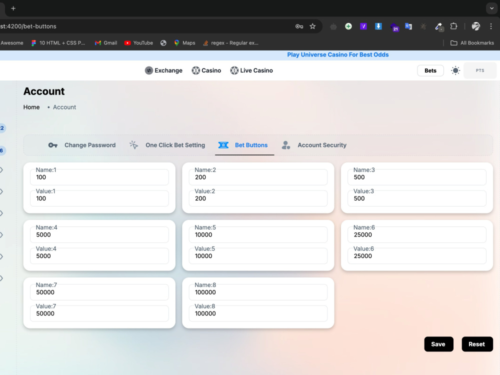Open the extension with badge 21
Viewport: 500px width, 375px height.
pos(394,27)
